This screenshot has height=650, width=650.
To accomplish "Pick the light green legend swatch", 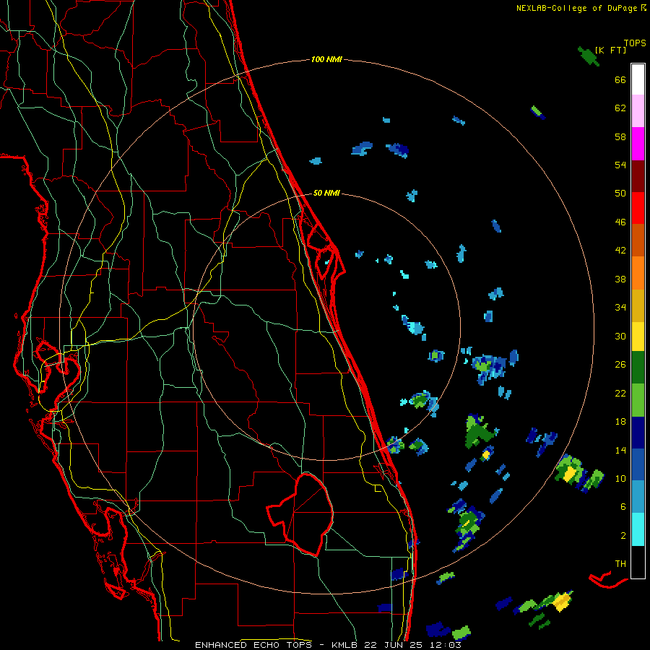I will 638,400.
